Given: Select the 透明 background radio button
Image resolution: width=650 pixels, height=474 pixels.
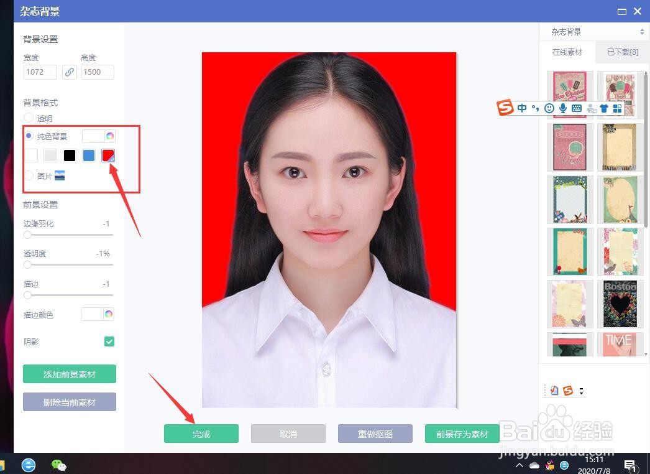Looking at the screenshot, I should 28,118.
